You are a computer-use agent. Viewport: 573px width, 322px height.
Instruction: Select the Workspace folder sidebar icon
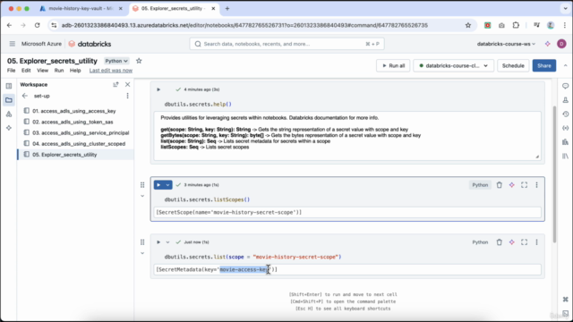[x=9, y=100]
